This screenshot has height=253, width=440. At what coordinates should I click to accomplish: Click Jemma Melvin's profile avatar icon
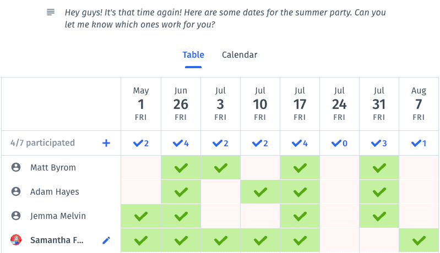pos(16,216)
